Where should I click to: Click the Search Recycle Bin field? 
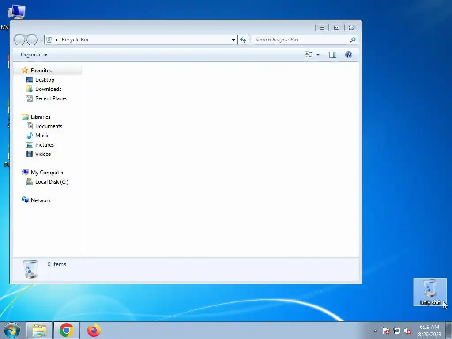point(305,40)
